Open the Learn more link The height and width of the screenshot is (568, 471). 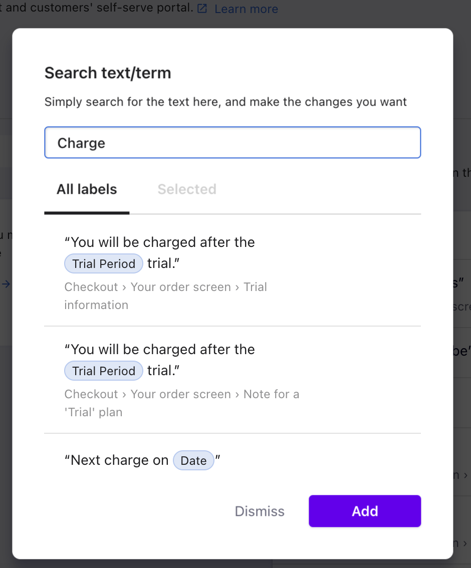coord(246,9)
